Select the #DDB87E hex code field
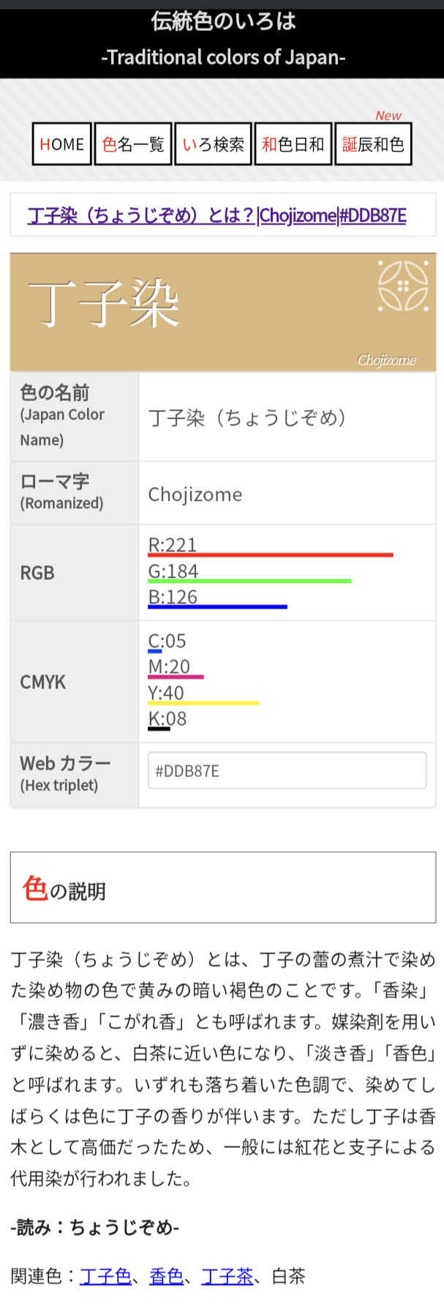 coord(287,770)
